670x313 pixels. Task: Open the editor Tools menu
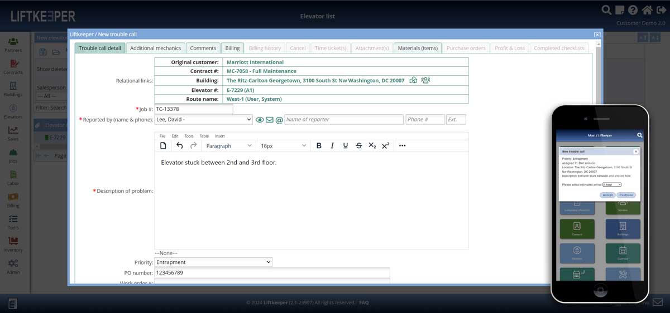click(189, 136)
